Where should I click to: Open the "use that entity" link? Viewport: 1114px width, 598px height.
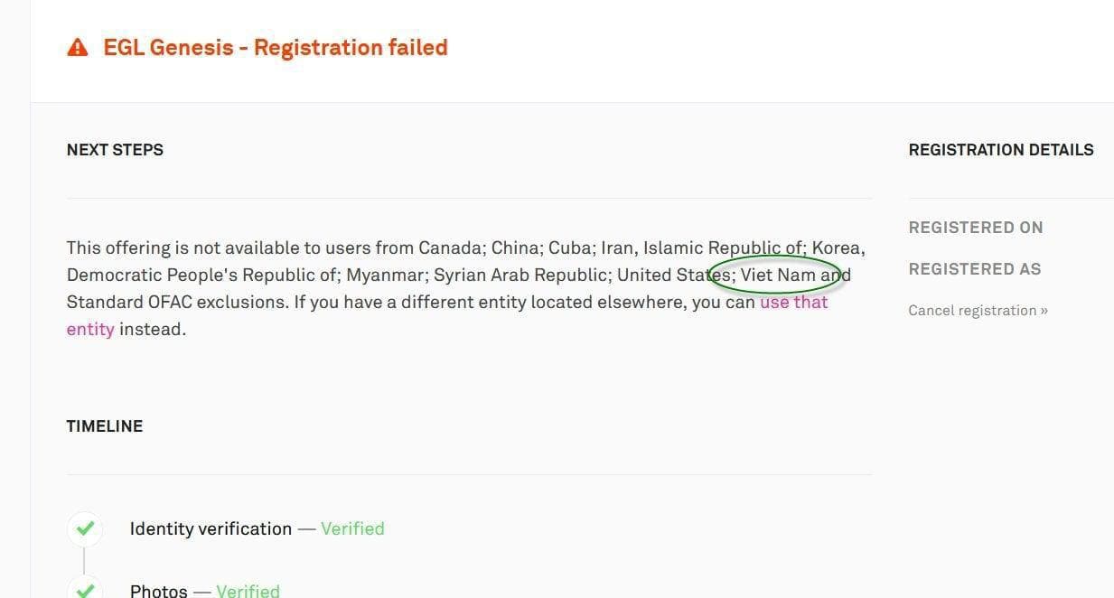793,303
